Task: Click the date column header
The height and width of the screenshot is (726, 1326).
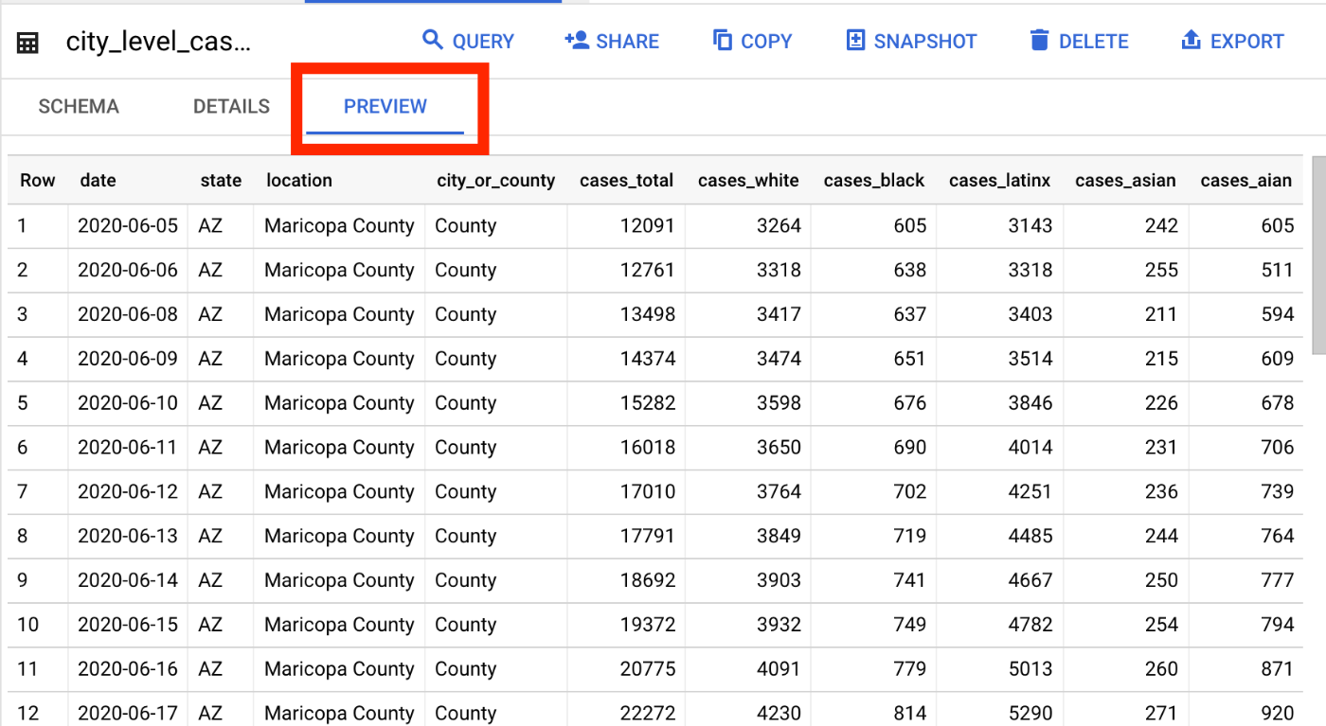Action: click(98, 180)
